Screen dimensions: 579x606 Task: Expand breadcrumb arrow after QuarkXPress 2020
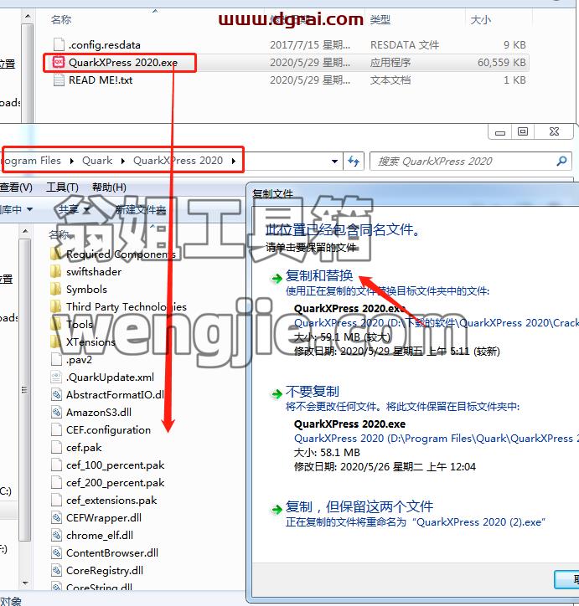[x=234, y=161]
